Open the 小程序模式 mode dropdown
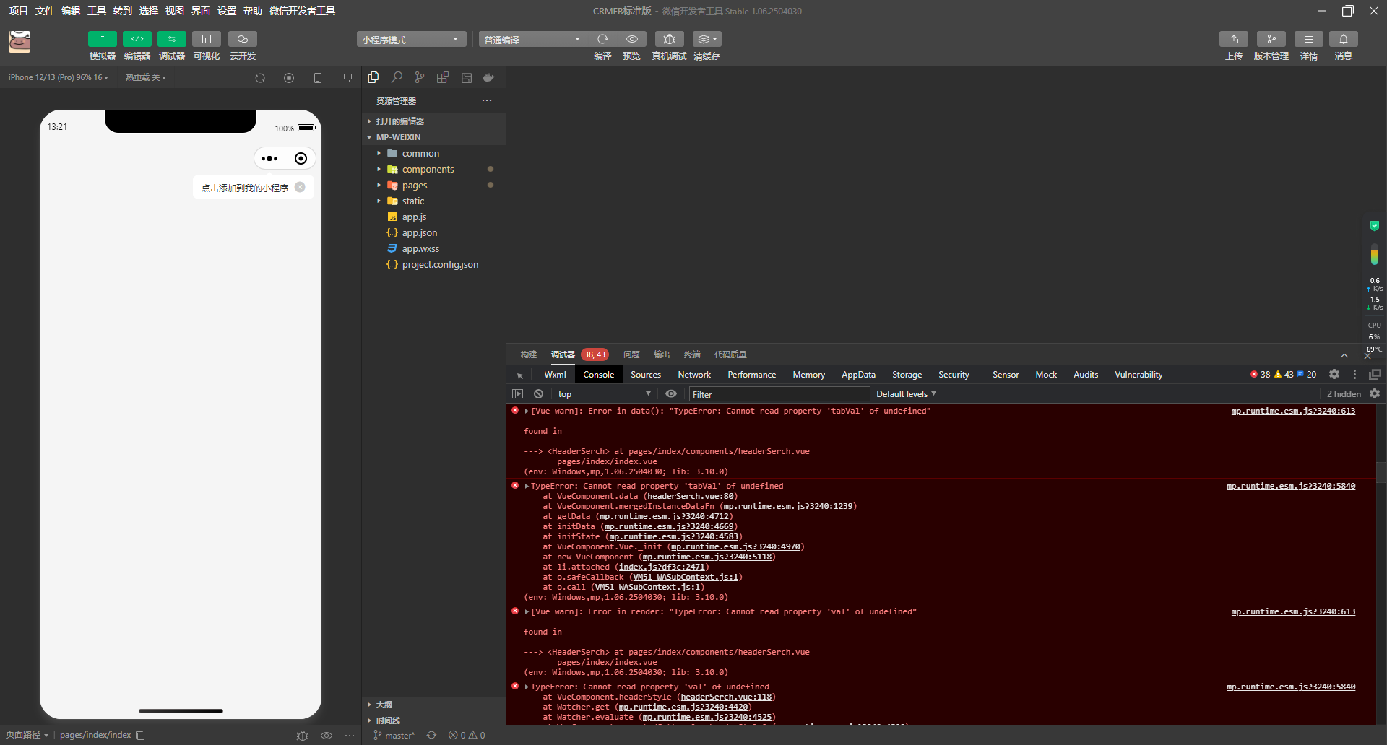The image size is (1387, 745). click(410, 40)
